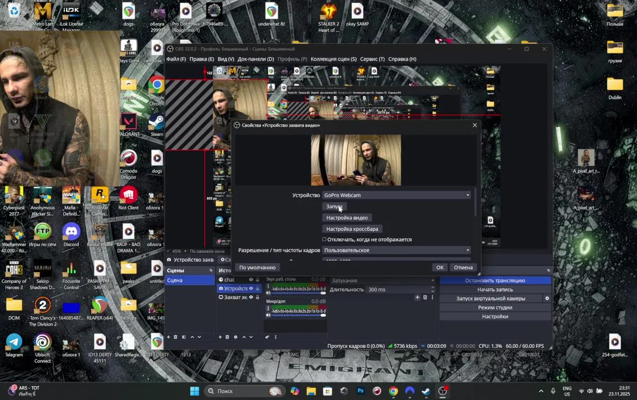Click the webcam preview in properties dialog
The width and height of the screenshot is (637, 400).
(x=356, y=161)
